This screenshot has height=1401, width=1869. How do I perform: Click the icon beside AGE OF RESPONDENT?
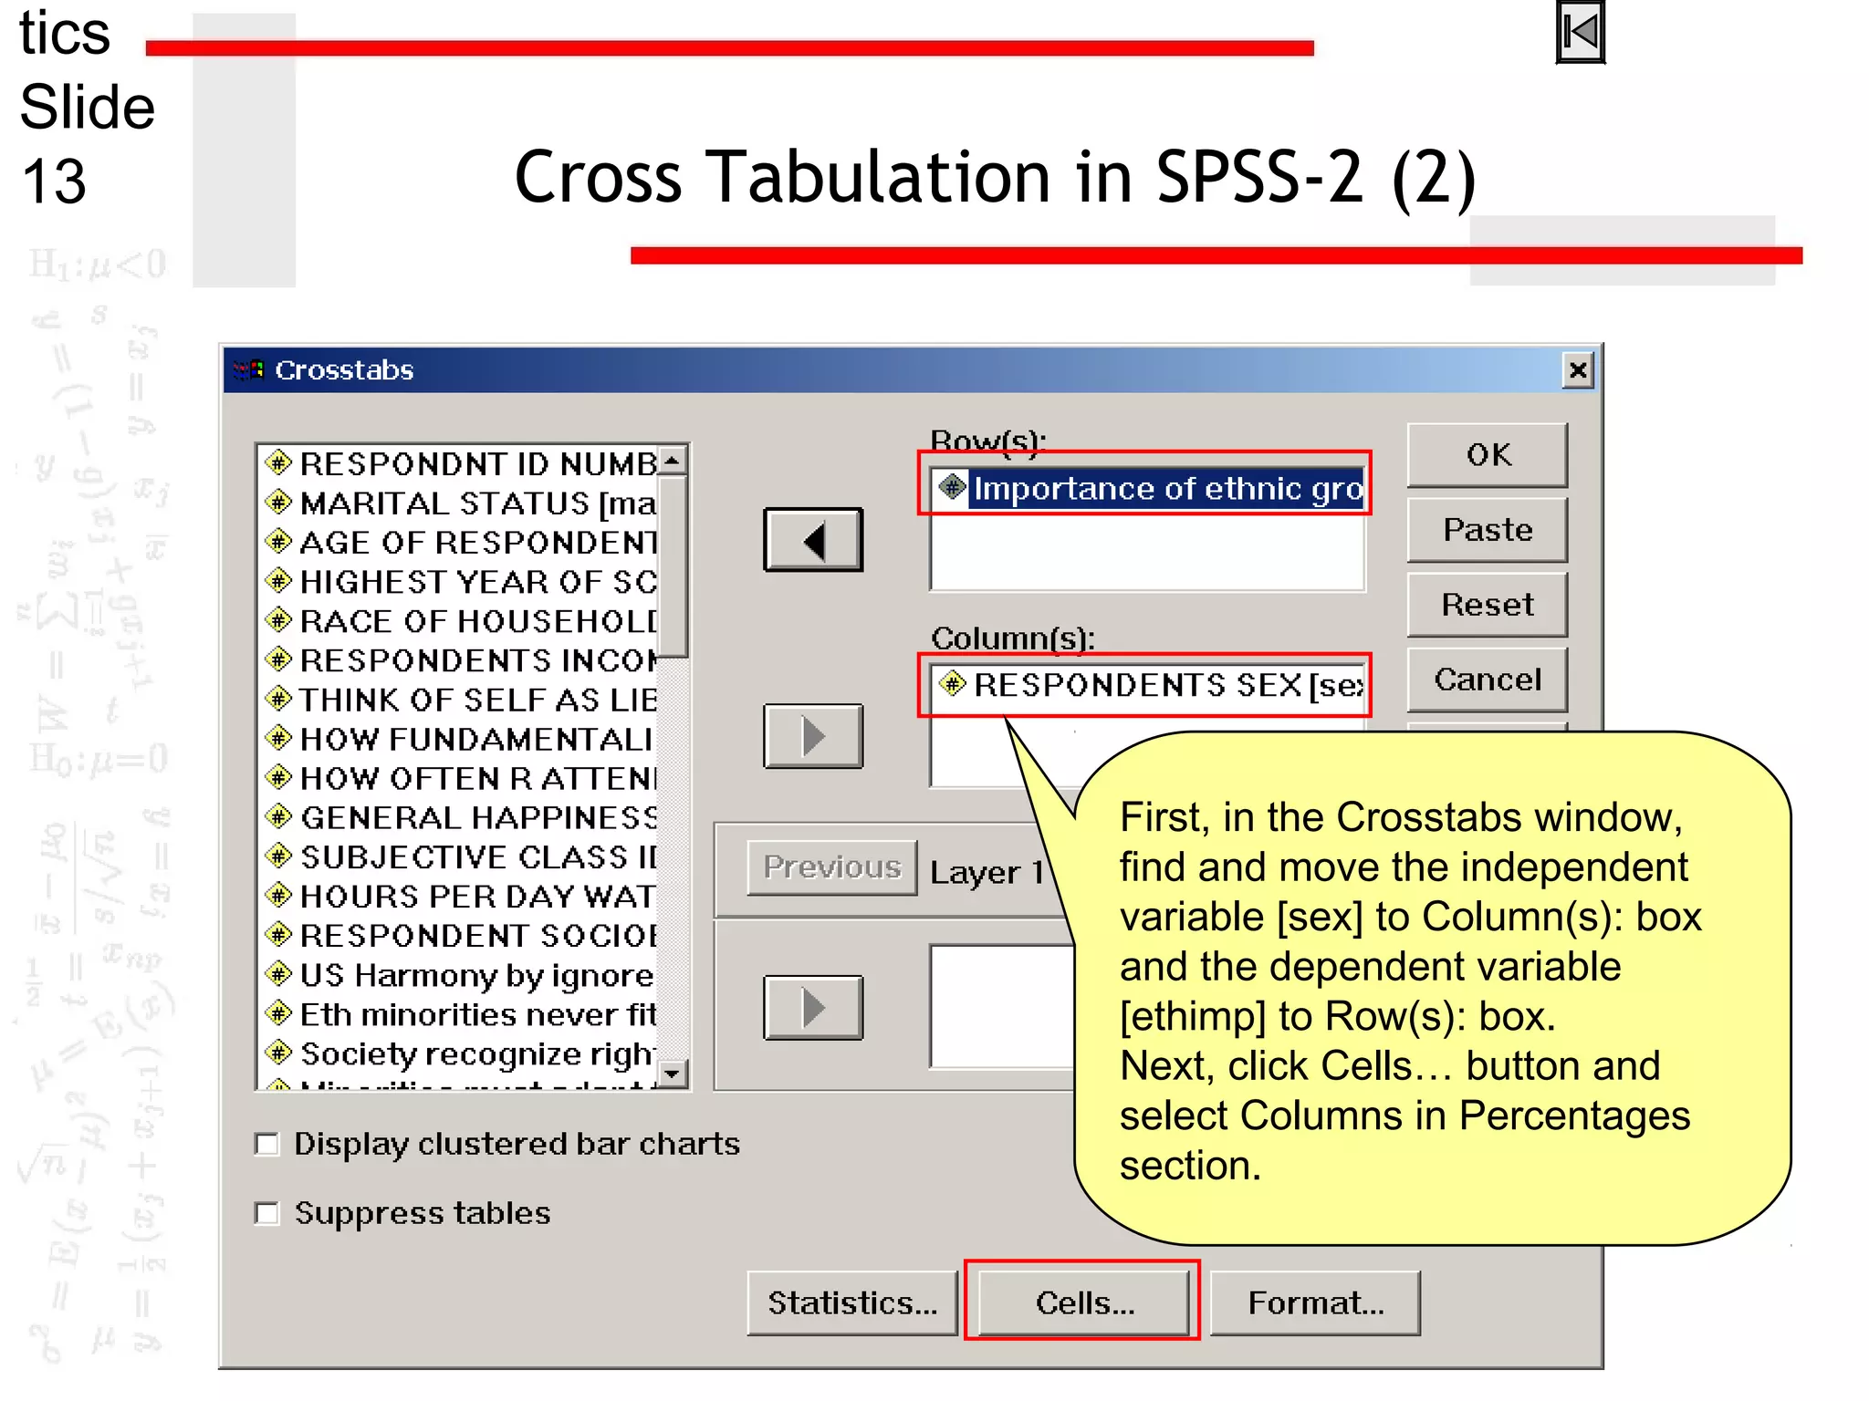click(278, 541)
